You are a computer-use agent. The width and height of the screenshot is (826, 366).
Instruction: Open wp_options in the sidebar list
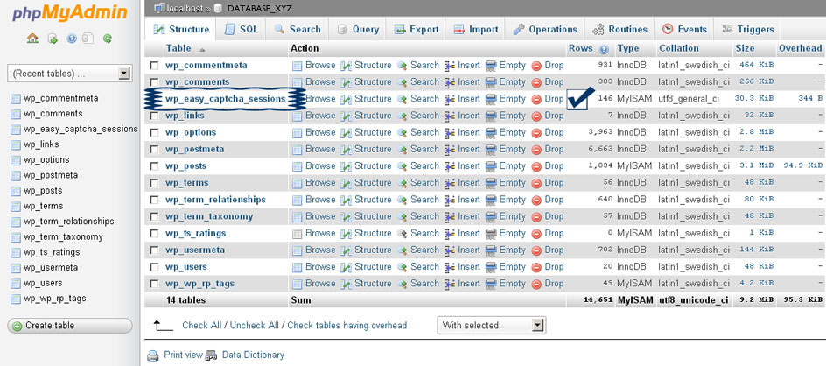(46, 159)
